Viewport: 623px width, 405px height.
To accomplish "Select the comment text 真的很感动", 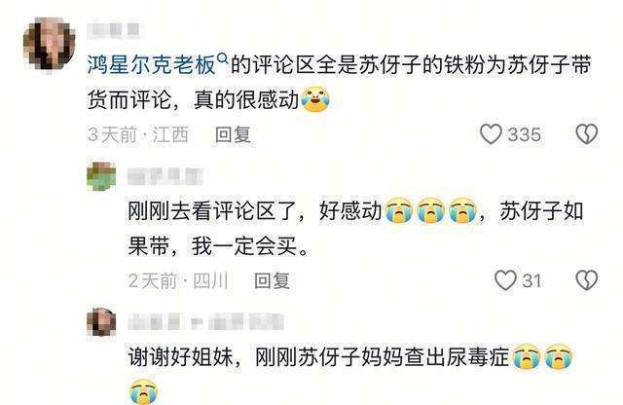I will 246,99.
